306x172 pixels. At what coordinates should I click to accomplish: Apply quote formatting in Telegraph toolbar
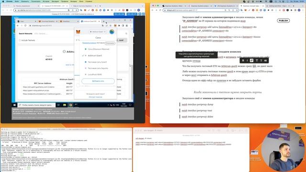tap(266, 61)
